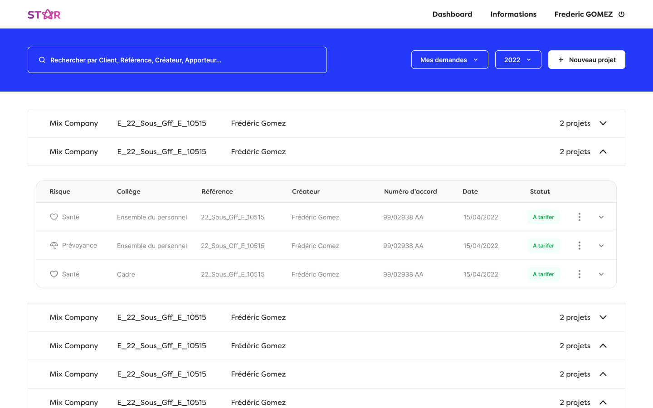Click the Numéro d'accord column header

pos(410,192)
